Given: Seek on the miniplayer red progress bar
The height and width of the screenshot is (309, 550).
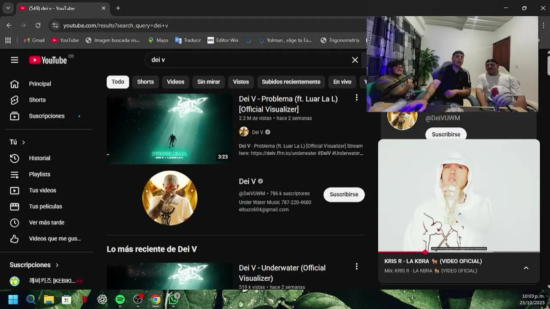Looking at the screenshot, I should tap(459, 252).
